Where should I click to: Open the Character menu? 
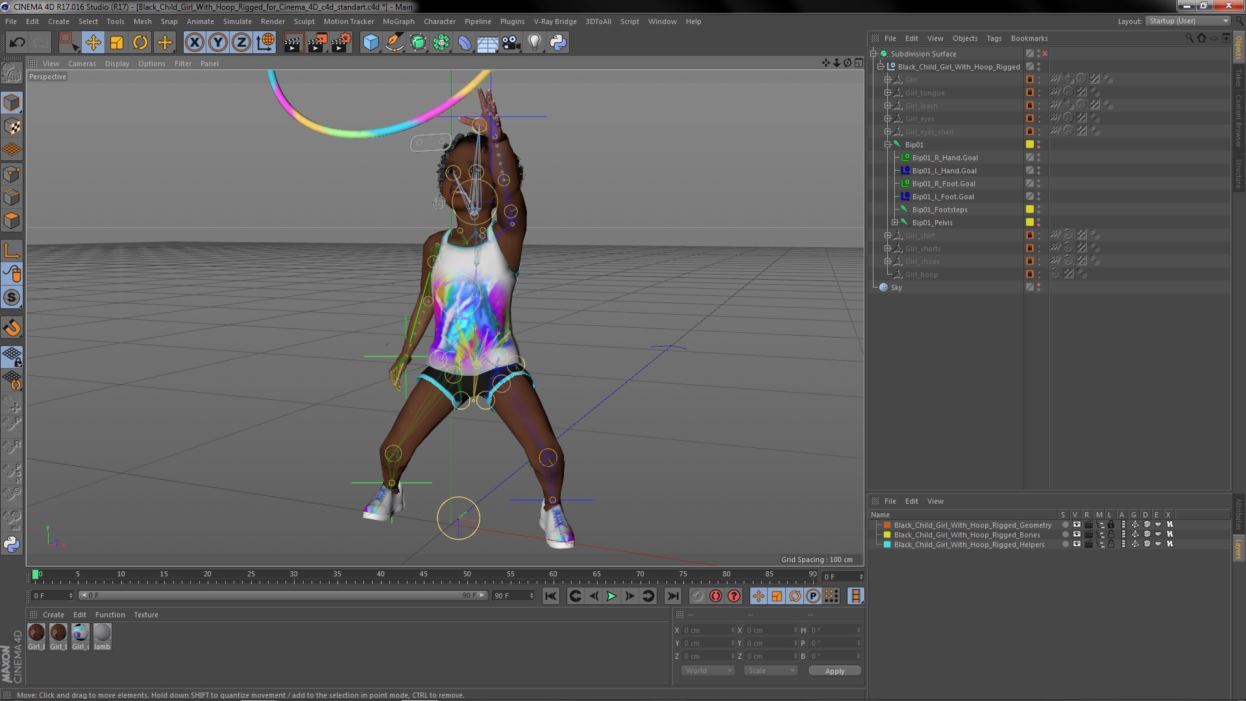click(439, 21)
